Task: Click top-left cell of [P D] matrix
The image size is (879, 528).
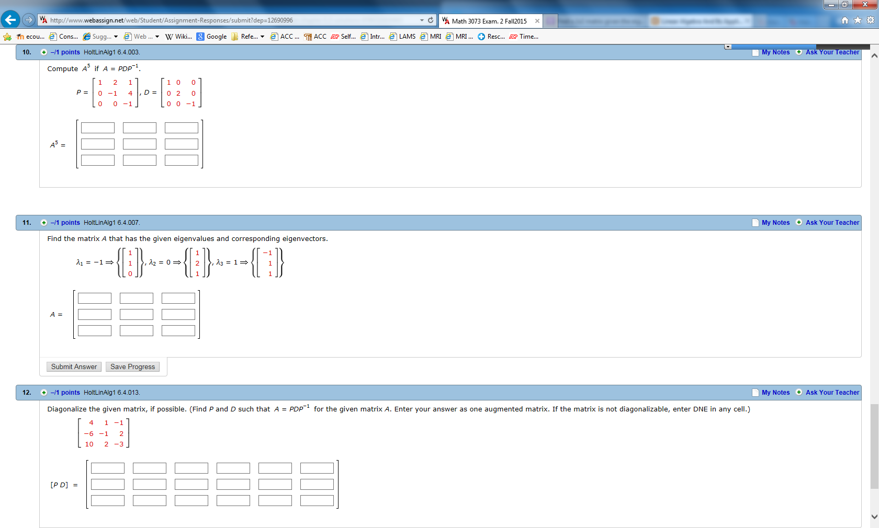Action: (x=108, y=468)
